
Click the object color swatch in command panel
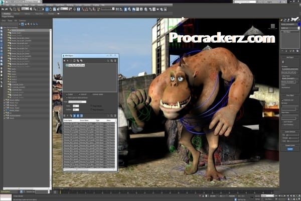(x=299, y=24)
